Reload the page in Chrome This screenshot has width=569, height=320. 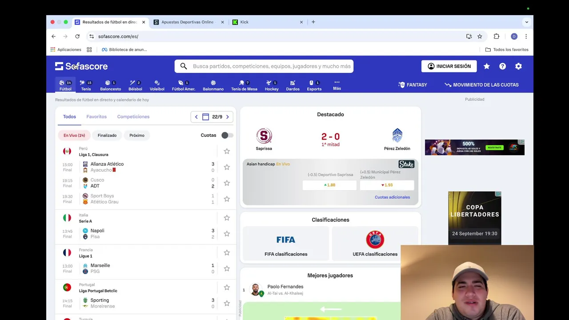point(77,36)
